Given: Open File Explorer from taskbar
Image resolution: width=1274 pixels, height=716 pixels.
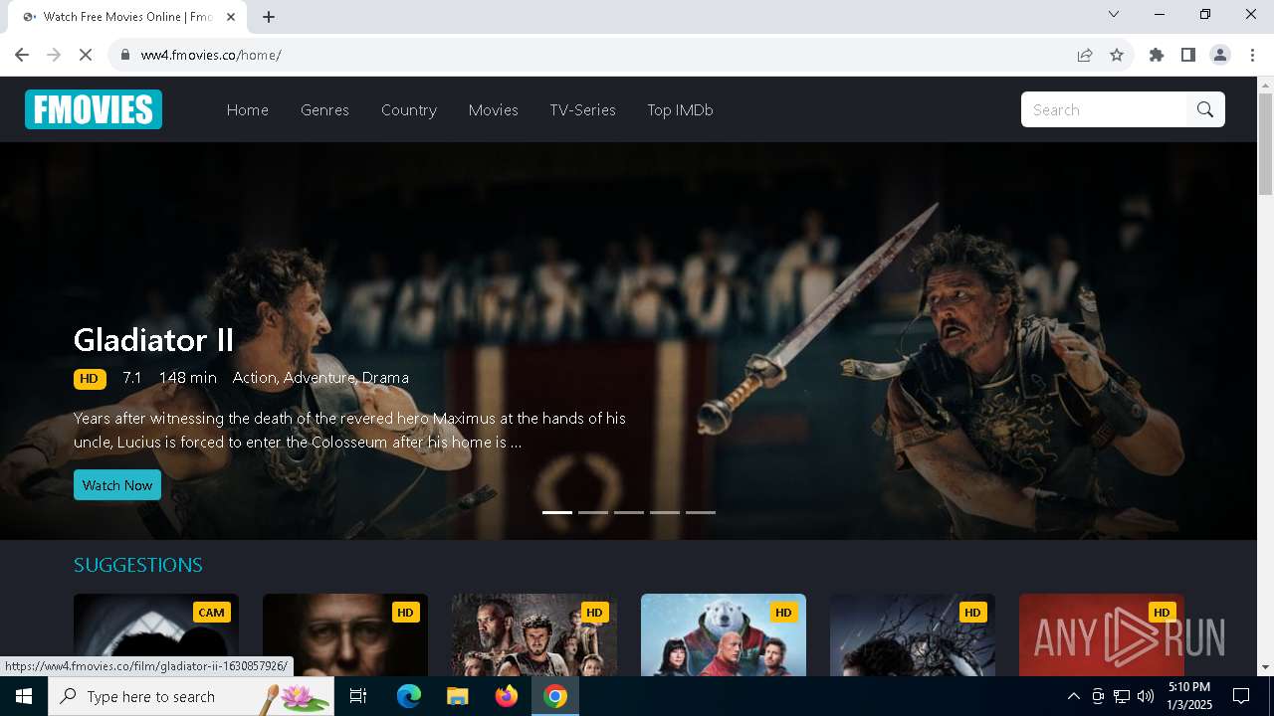Looking at the screenshot, I should point(458,696).
